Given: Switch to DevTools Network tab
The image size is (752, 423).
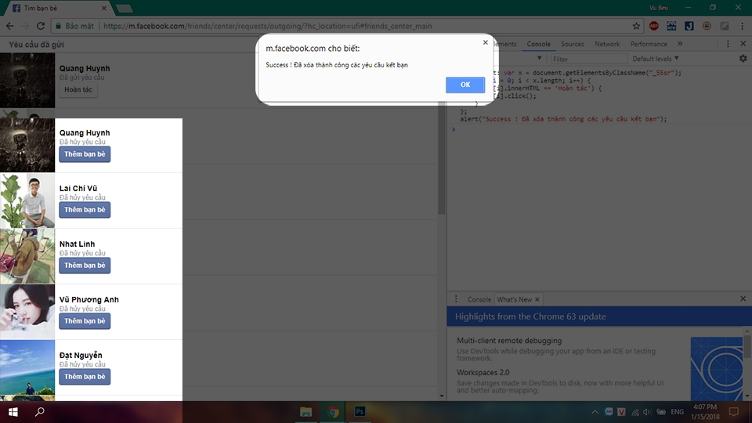Looking at the screenshot, I should [607, 44].
